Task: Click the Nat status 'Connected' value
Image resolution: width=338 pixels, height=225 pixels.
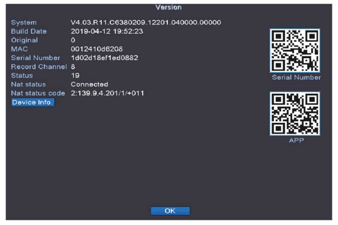Action: (89, 84)
